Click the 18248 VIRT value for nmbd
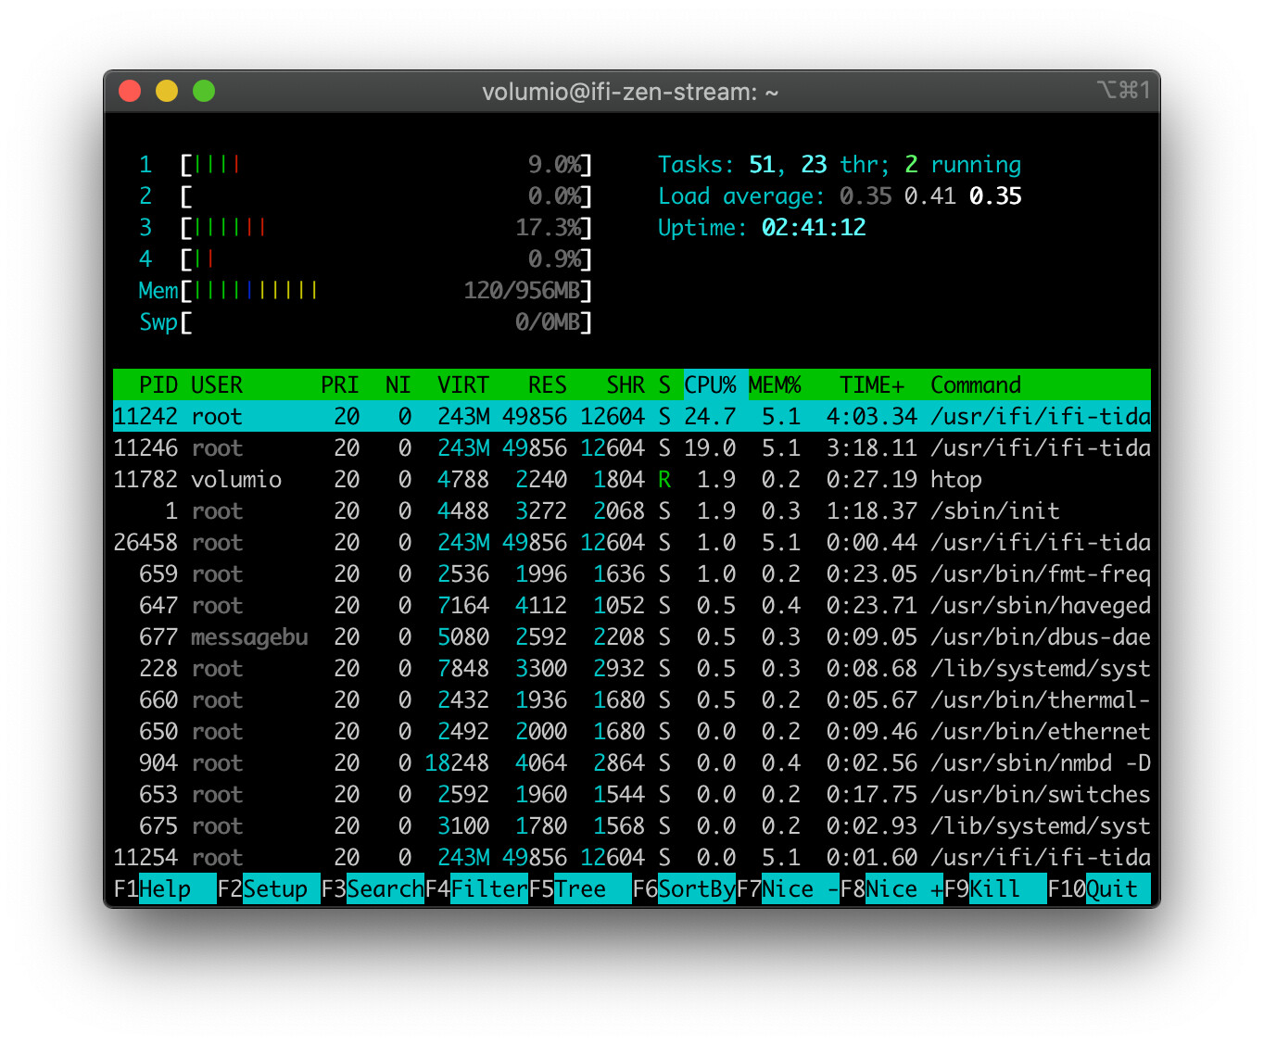The width and height of the screenshot is (1264, 1045). 457,763
